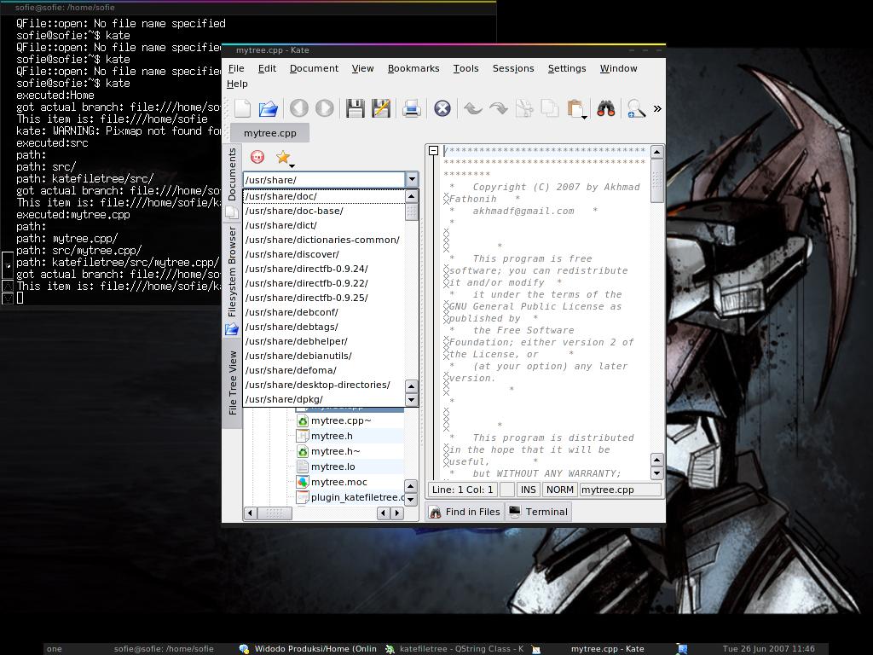Image resolution: width=873 pixels, height=655 pixels.
Task: Open the Help menu
Action: coord(237,84)
